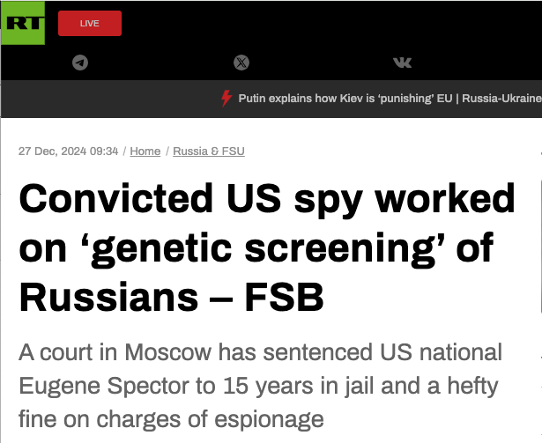The width and height of the screenshot is (542, 443).
Task: Open RT's Telegram channel icon
Action: point(80,63)
